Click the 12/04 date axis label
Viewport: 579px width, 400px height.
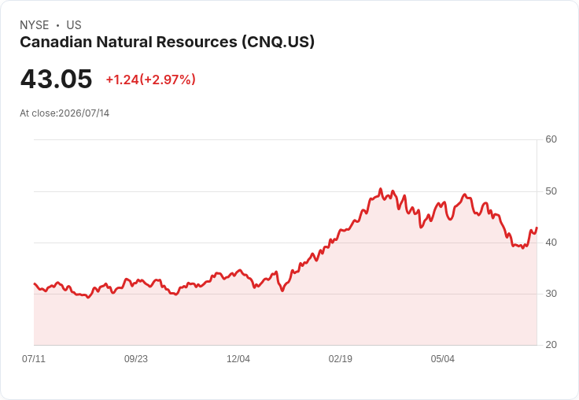(x=238, y=359)
